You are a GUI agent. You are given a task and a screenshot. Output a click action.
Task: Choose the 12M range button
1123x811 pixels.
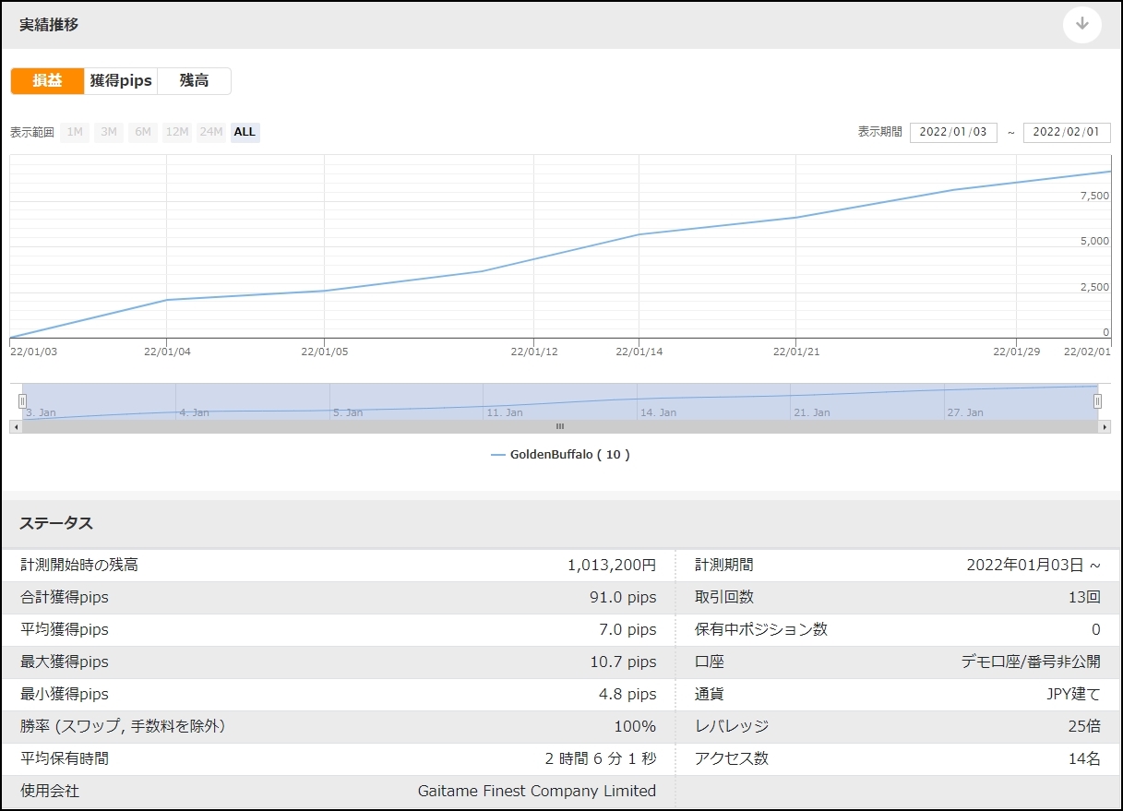(177, 132)
